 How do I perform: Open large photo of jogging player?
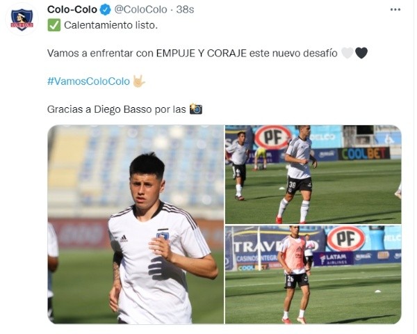tap(136, 224)
